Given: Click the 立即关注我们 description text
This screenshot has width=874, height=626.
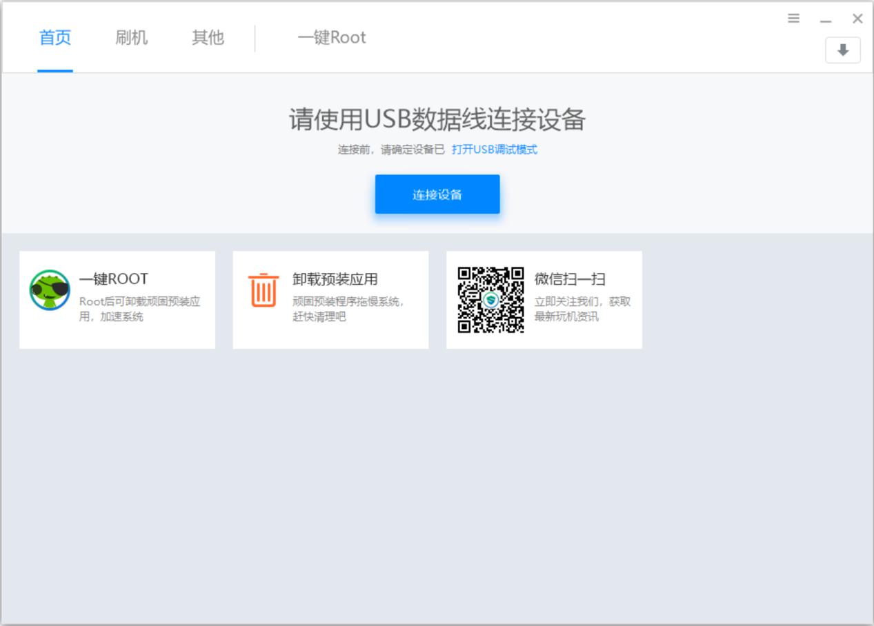Looking at the screenshot, I should 582,309.
